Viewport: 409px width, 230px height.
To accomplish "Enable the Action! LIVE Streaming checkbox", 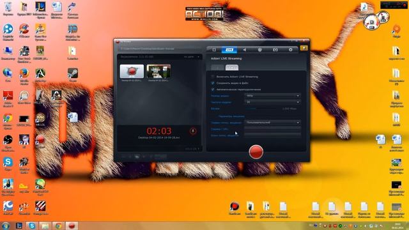I will [213, 77].
